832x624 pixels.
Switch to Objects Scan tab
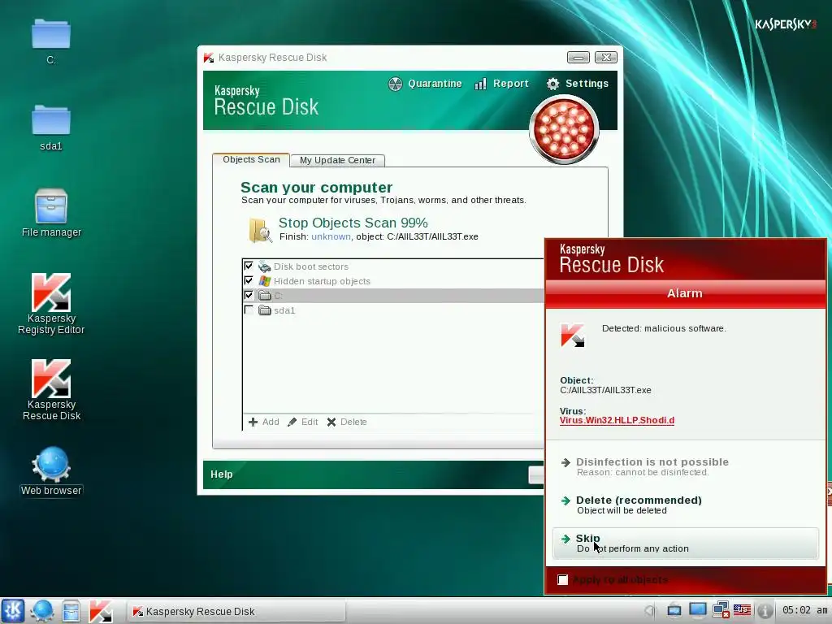(251, 160)
